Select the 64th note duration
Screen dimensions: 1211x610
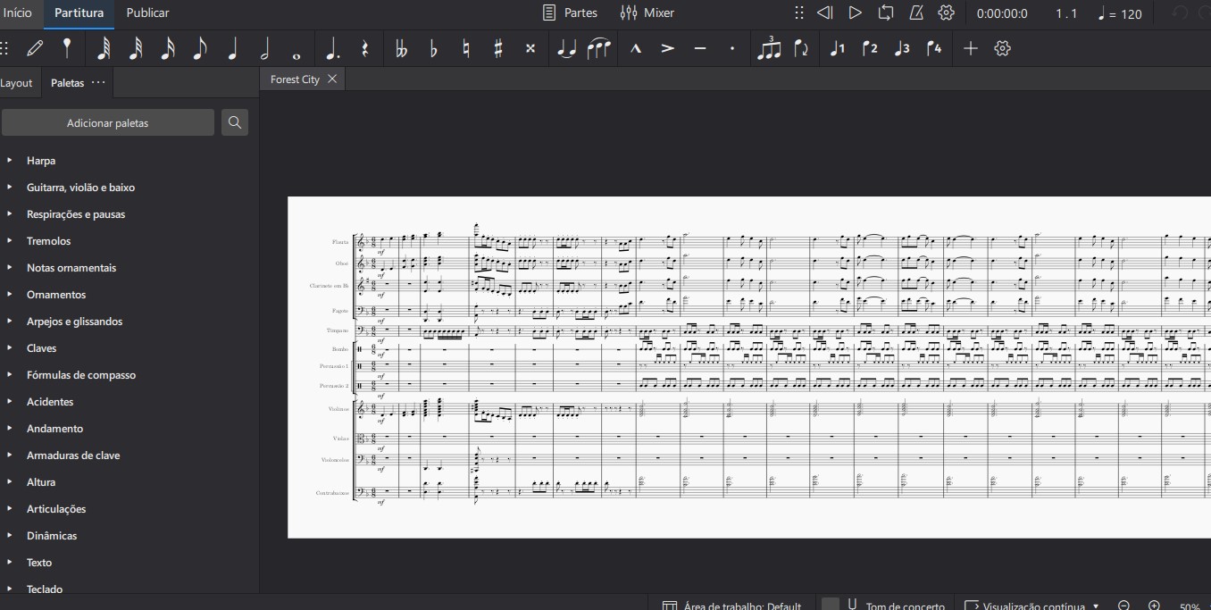click(x=104, y=48)
